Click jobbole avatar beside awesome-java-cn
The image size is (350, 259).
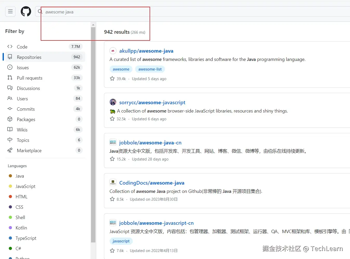113,142
